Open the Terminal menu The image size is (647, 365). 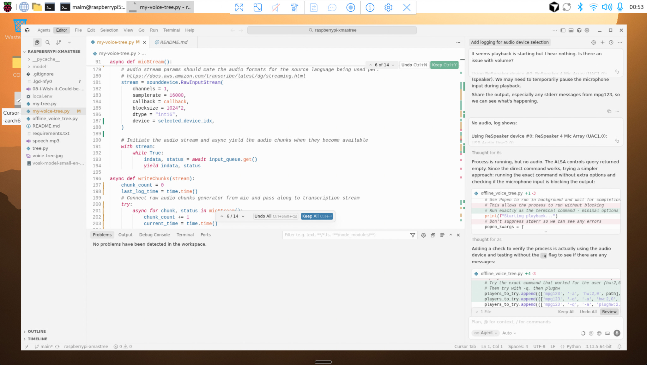pos(171,30)
